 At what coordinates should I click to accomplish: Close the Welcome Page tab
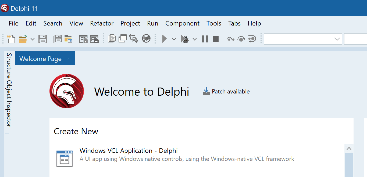coord(69,59)
